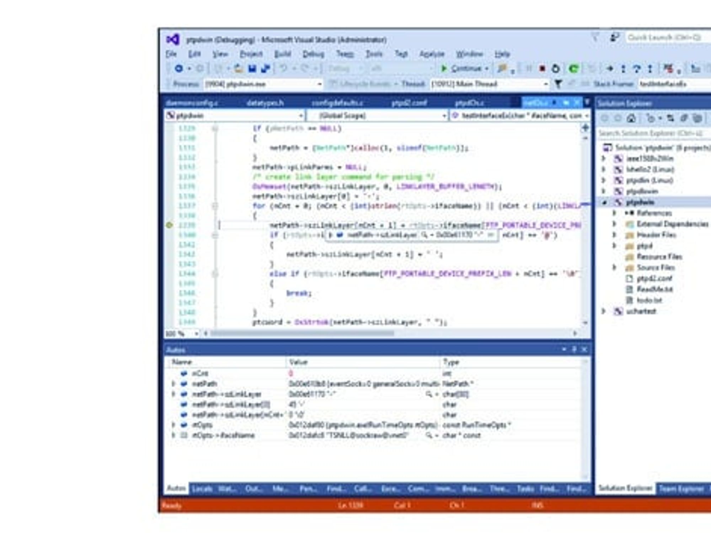711x533 pixels.
Task: Expand the rtOpts variable in Autos
Action: pyautogui.click(x=173, y=425)
